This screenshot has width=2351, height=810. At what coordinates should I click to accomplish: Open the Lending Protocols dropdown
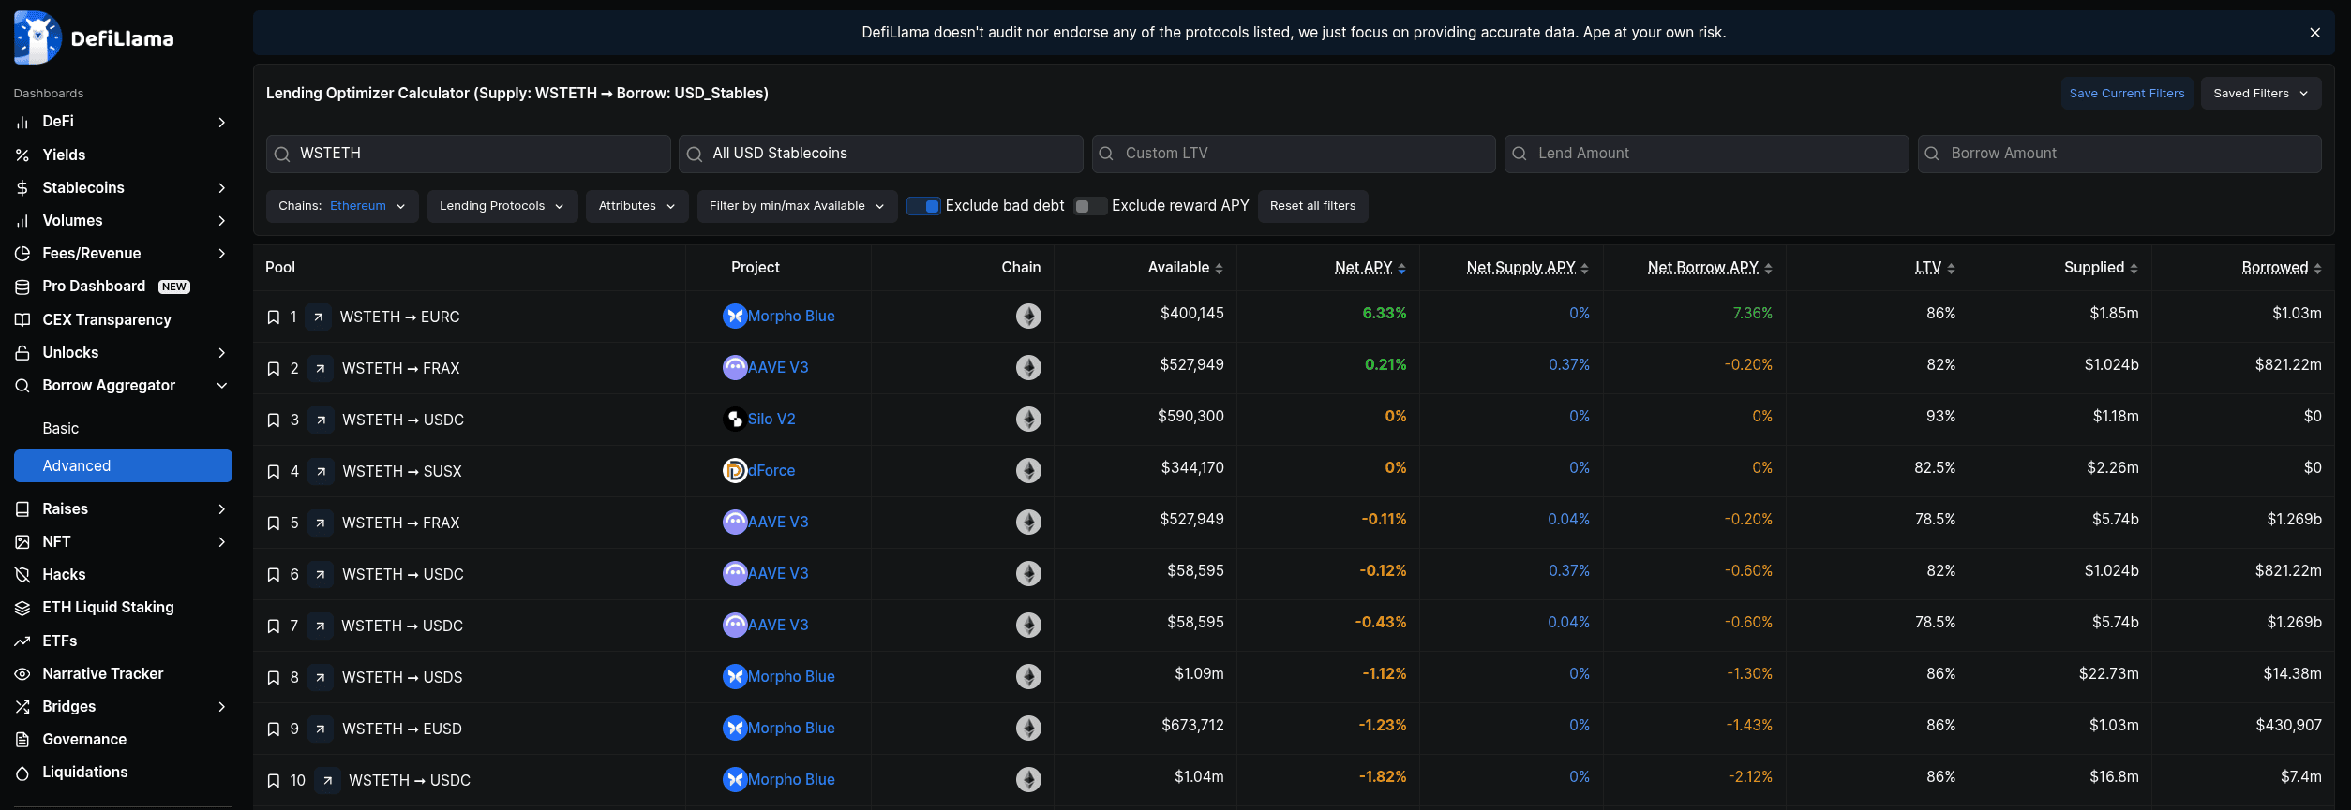pos(502,206)
